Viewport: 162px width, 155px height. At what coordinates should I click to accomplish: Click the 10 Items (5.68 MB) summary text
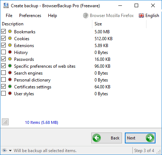[x=41, y=122]
